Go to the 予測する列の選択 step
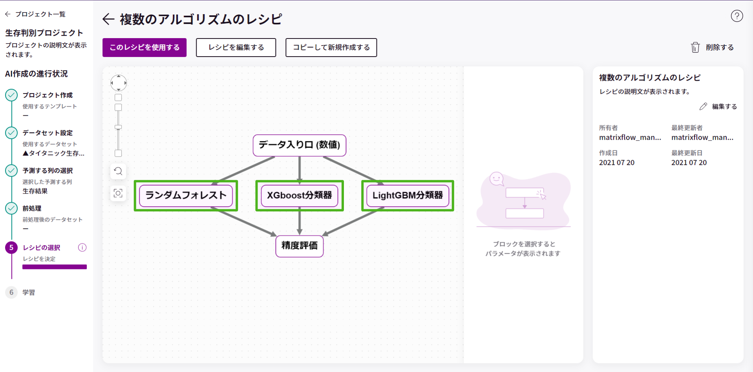Viewport: 753px width, 372px height. tap(48, 170)
